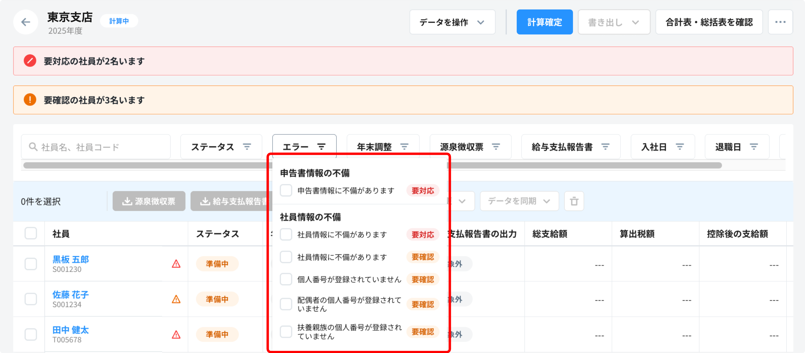
Task: Select the checkbox for 黒板 五郎 row
Action: click(31, 264)
